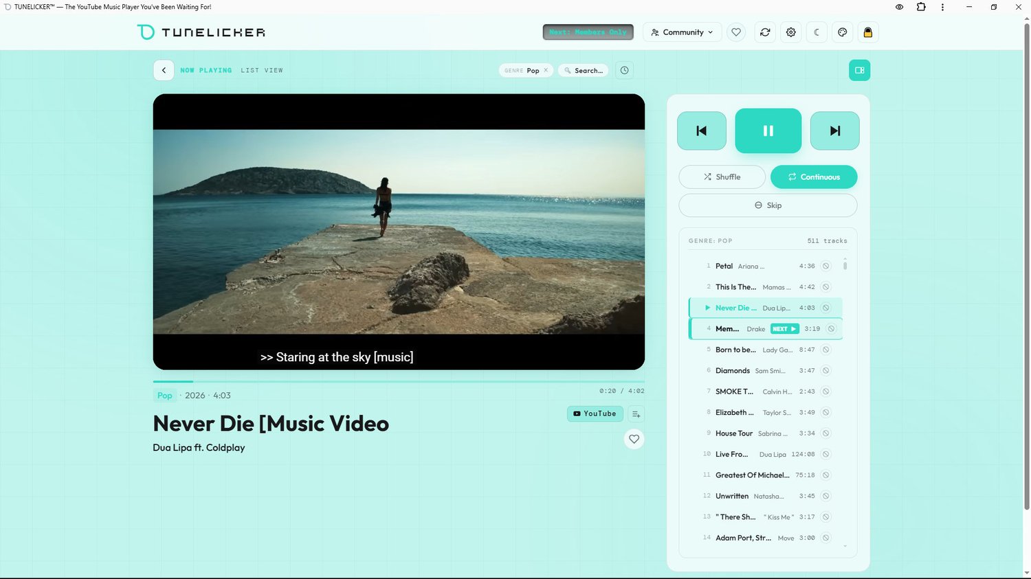Viewport: 1031px width, 579px height.
Task: Click the playlist scrollbar thumb
Action: (845, 266)
